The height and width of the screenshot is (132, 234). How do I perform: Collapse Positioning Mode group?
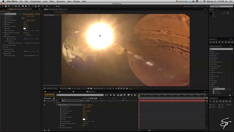(3, 37)
